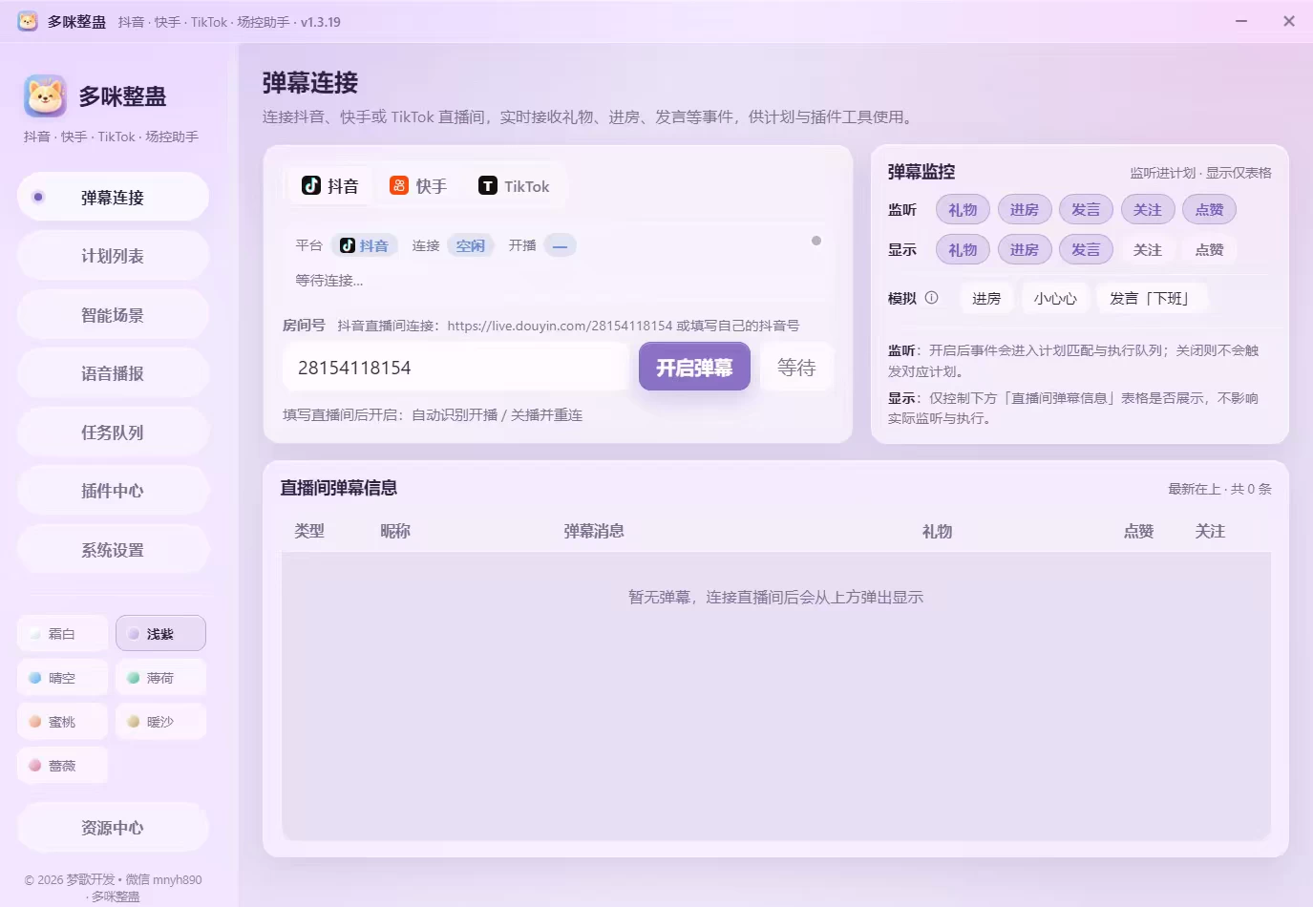Viewport: 1313px width, 907px height.
Task: Click the empty-table message 暂无弹幕
Action: pyautogui.click(x=775, y=597)
